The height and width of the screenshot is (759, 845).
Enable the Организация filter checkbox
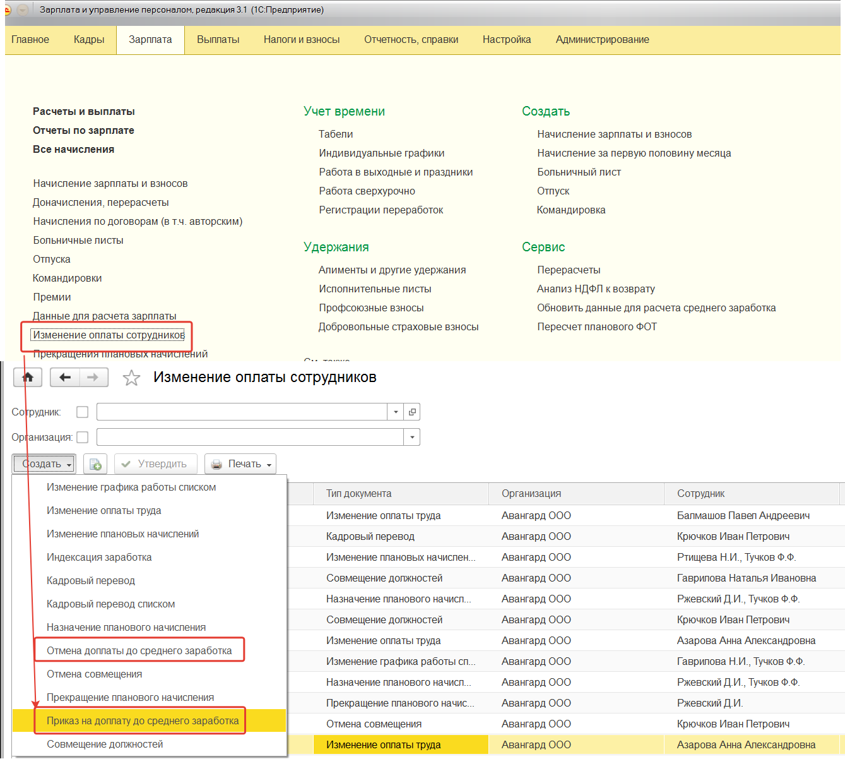82,438
